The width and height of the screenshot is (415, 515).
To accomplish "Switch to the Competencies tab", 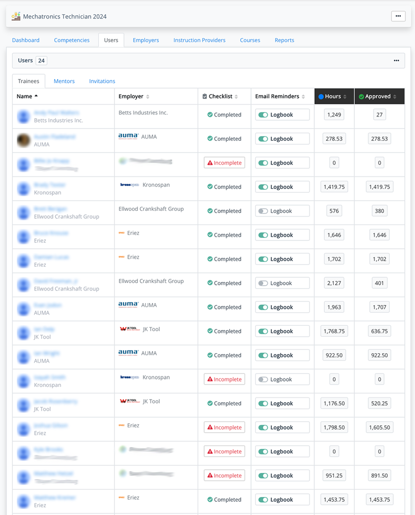I will point(72,40).
